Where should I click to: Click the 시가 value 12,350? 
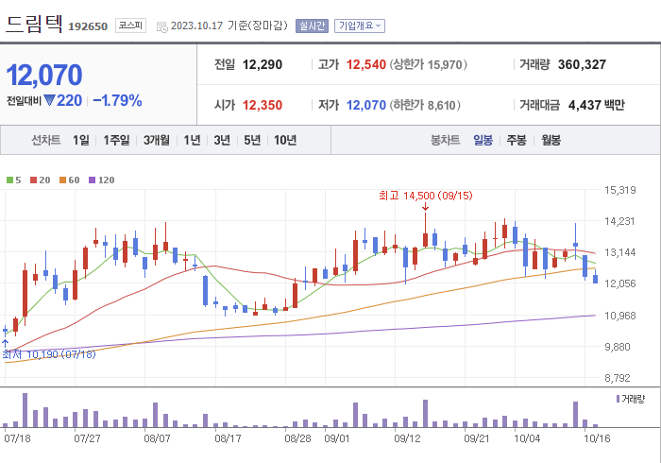pos(263,105)
